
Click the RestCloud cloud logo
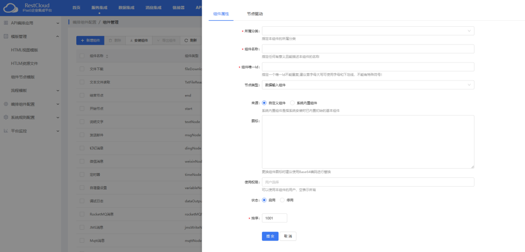coord(11,8)
